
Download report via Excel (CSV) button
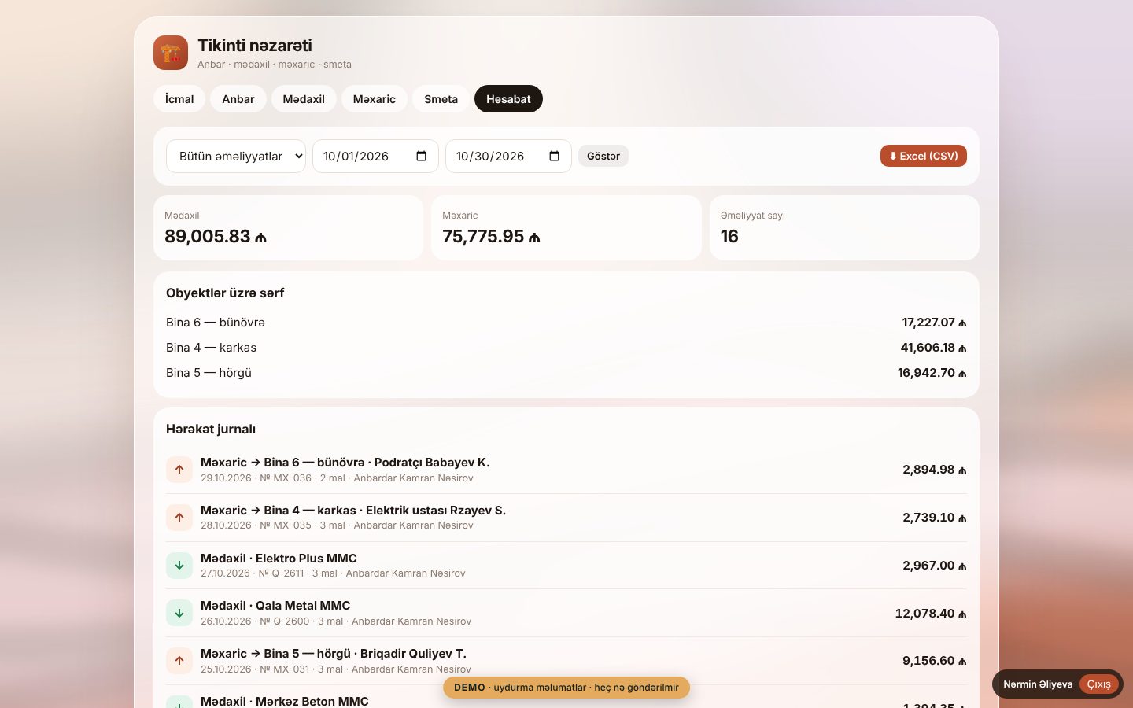pos(924,156)
